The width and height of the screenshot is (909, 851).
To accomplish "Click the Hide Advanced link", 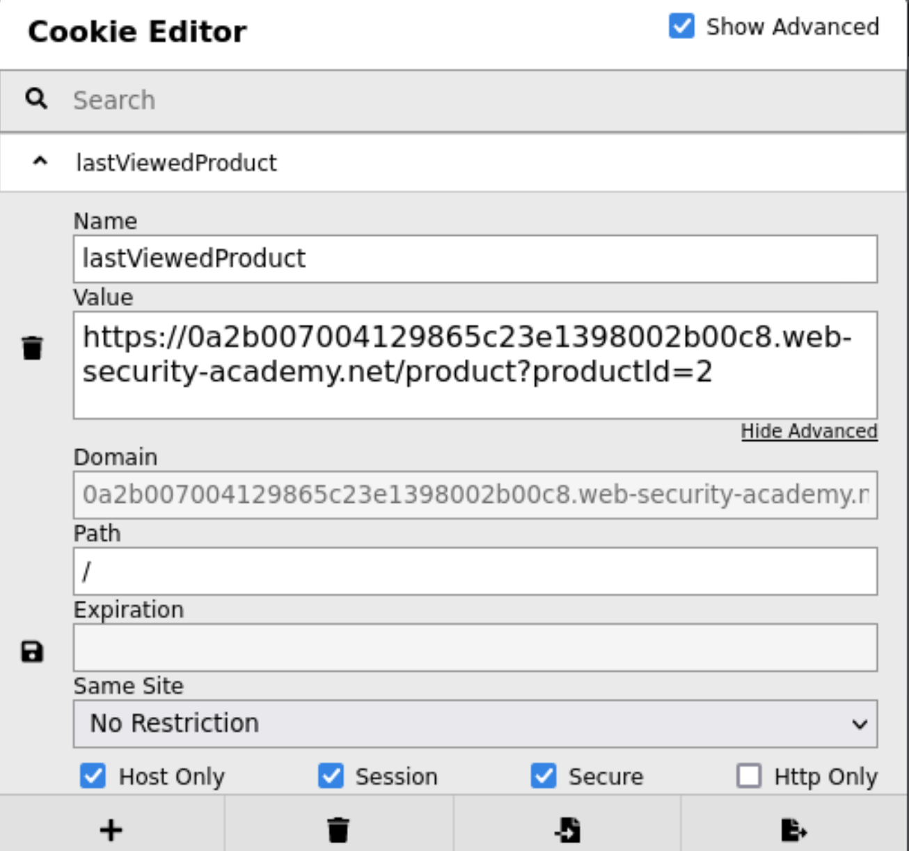I will point(809,431).
